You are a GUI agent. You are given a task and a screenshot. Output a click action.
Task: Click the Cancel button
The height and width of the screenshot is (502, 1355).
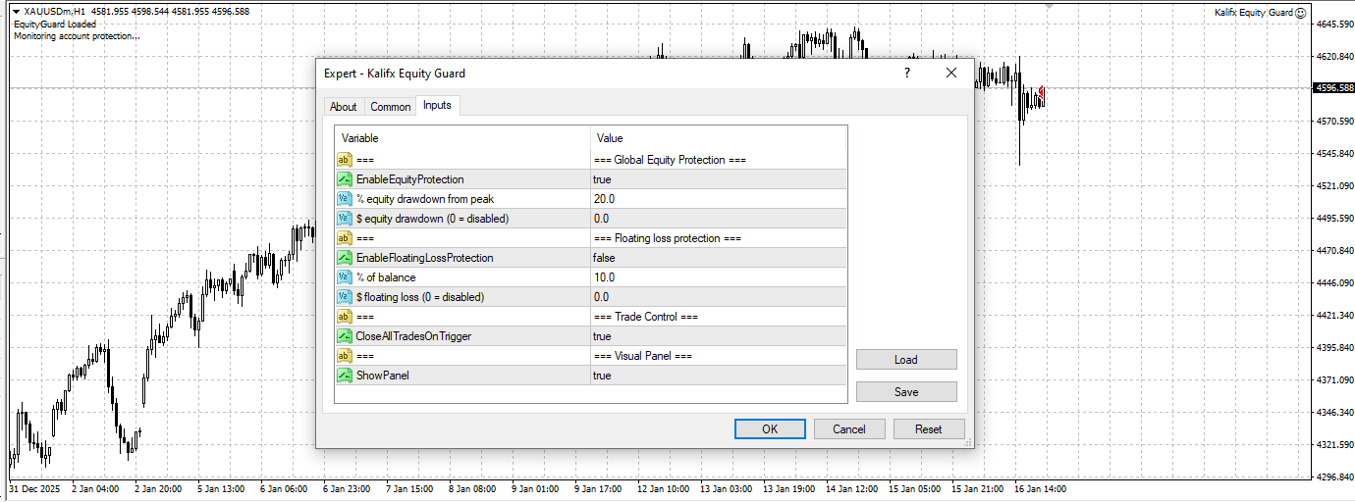(x=849, y=428)
